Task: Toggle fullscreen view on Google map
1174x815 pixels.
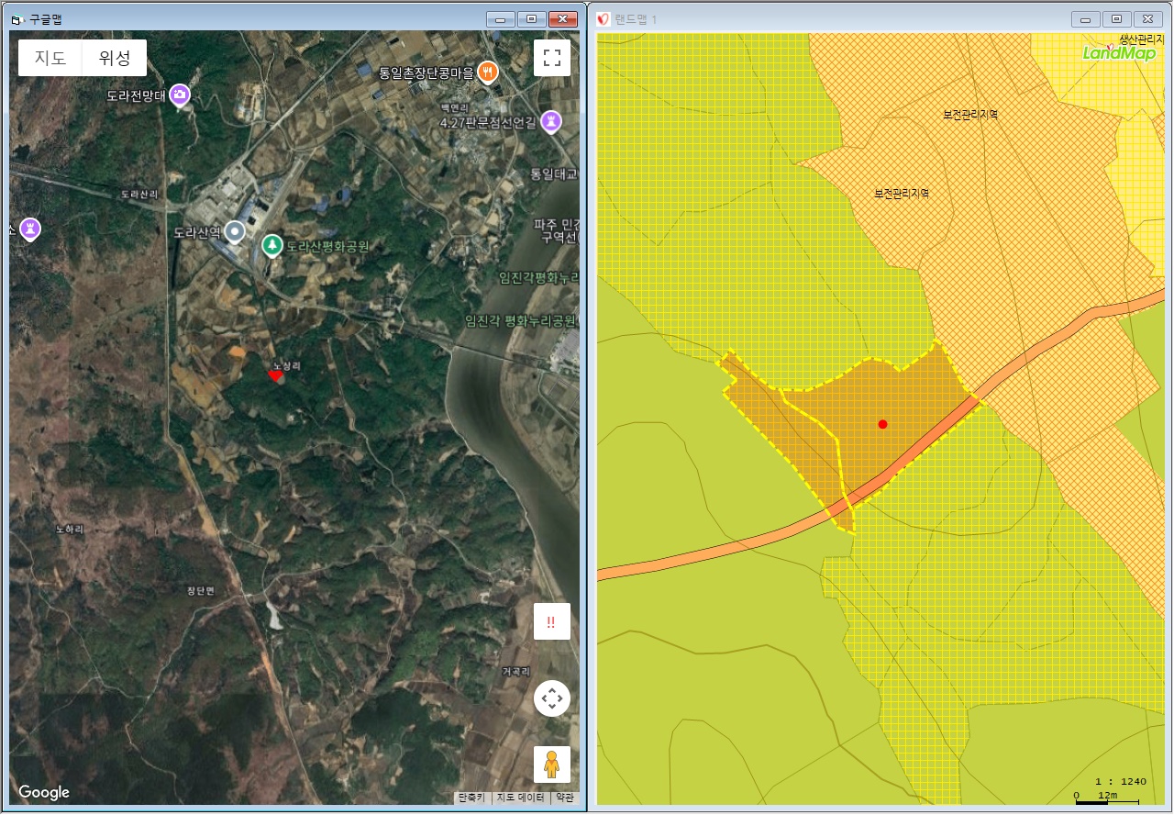Action: tap(551, 58)
